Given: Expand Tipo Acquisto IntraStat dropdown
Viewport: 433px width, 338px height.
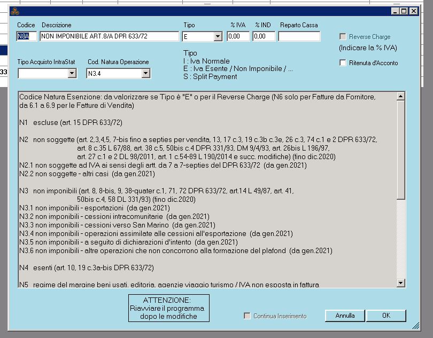Looking at the screenshot, I should (x=72, y=74).
